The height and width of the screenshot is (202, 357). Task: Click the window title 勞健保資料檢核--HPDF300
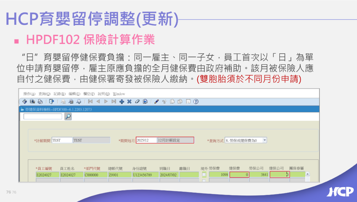58,109
